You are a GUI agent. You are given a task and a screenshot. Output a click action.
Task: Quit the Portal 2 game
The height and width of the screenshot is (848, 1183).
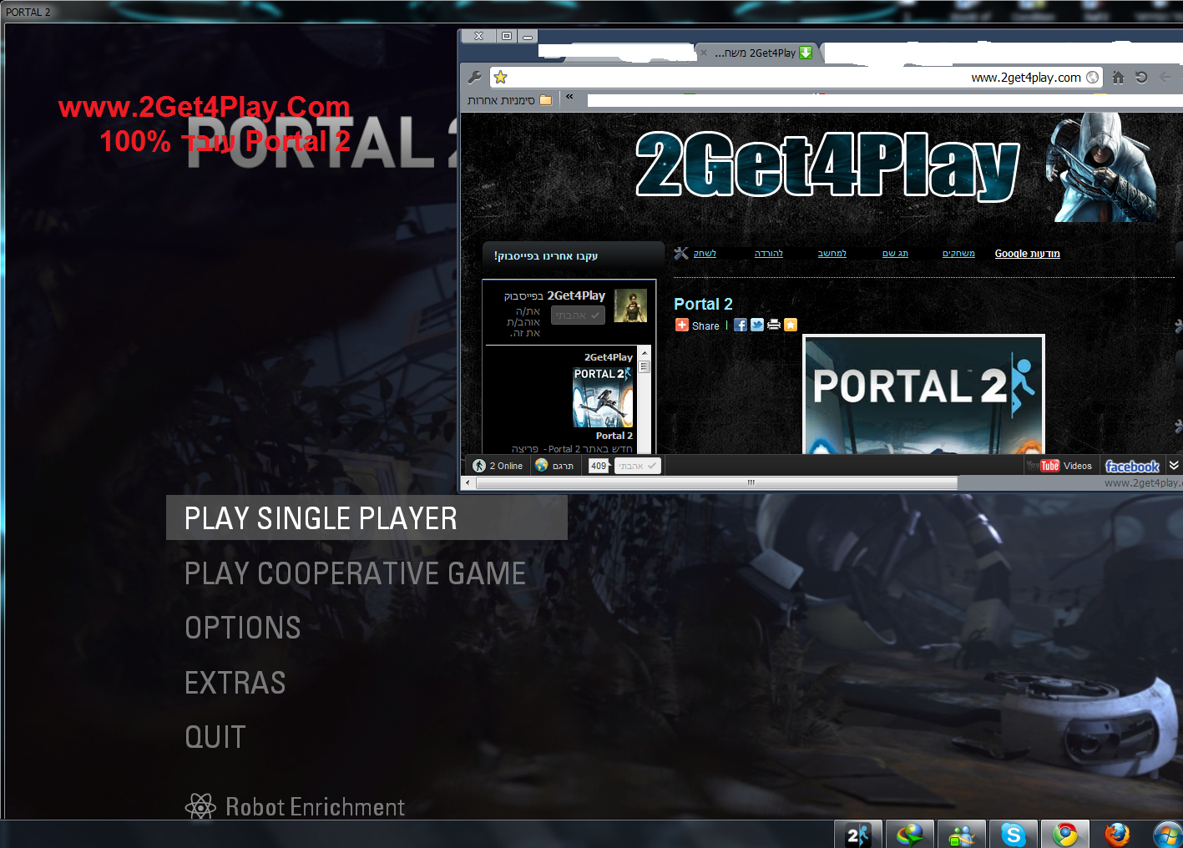215,737
